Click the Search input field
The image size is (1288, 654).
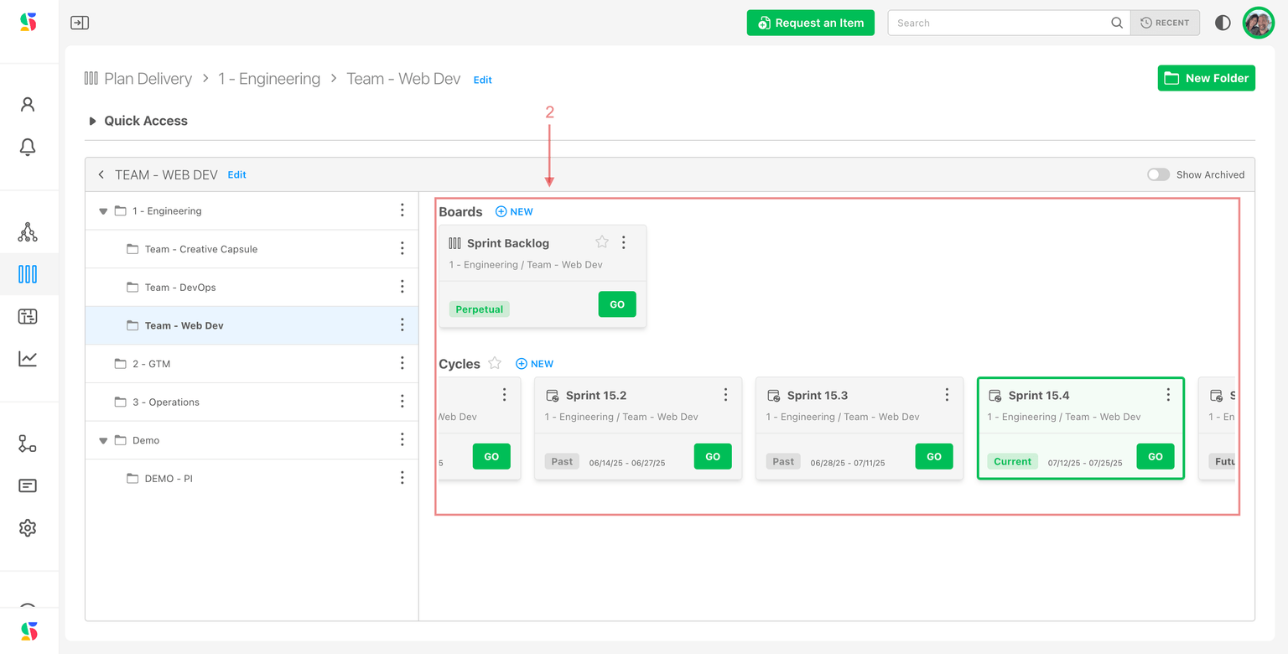pos(998,23)
